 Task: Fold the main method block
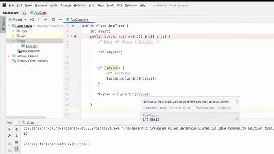click(x=80, y=36)
